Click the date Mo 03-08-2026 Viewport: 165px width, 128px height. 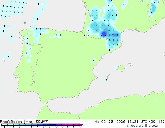(x=110, y=122)
